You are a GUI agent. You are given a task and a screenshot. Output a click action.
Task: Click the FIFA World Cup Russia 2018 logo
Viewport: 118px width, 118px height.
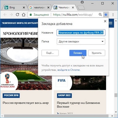[x=8, y=81]
